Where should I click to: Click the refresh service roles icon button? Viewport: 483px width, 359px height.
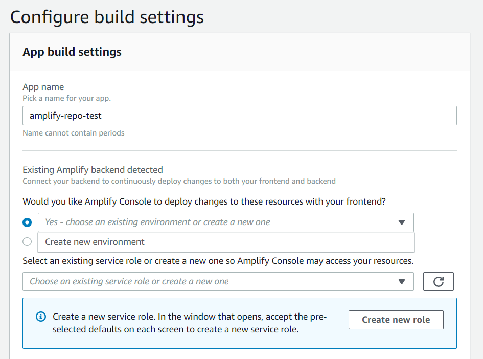pos(438,281)
